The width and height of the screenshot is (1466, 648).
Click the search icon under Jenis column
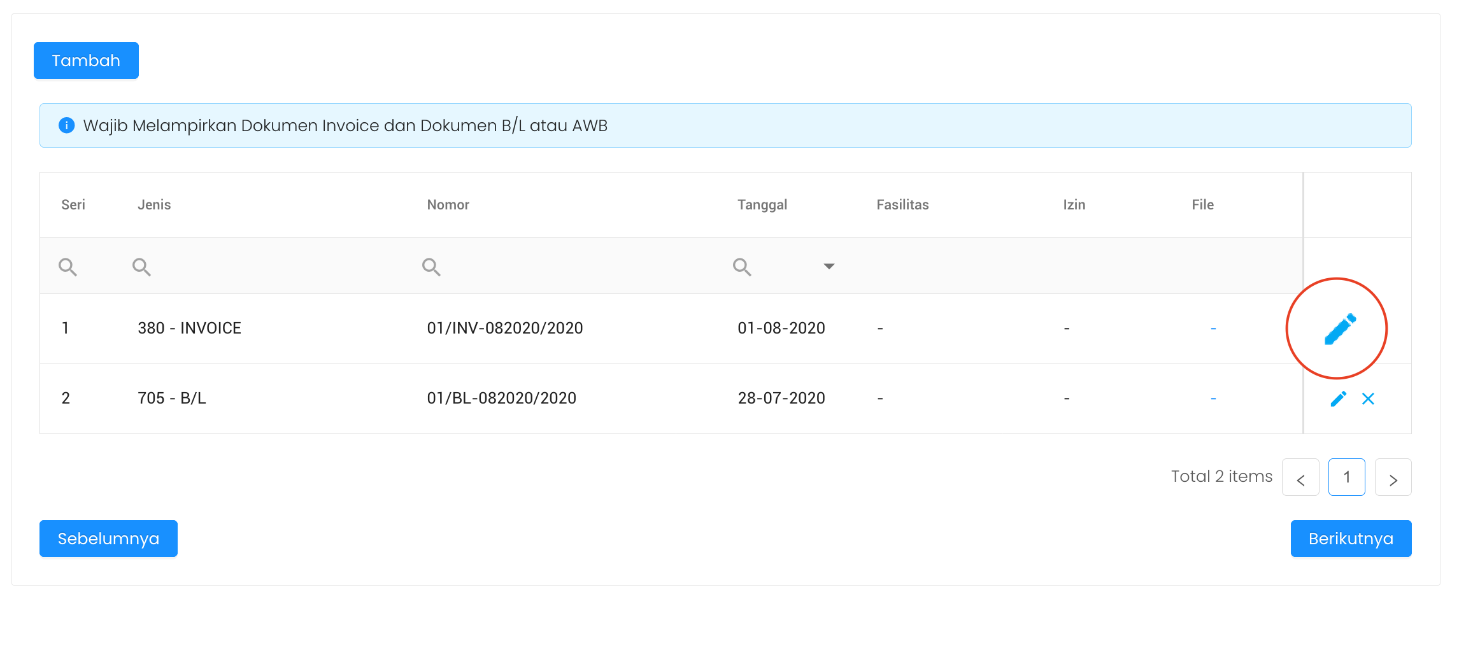coord(141,267)
